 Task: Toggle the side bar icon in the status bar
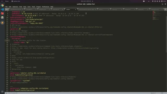click(6, 93)
